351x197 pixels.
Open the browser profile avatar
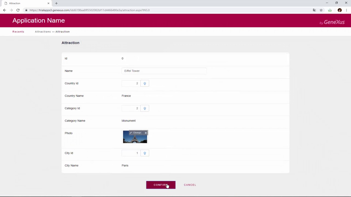[x=340, y=10]
